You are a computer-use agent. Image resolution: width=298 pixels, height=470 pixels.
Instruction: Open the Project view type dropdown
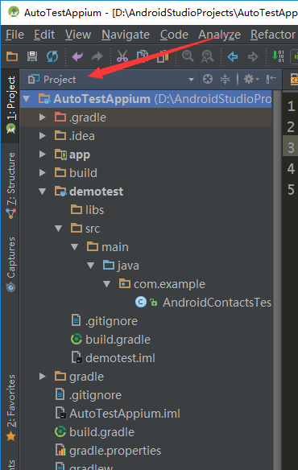click(191, 80)
